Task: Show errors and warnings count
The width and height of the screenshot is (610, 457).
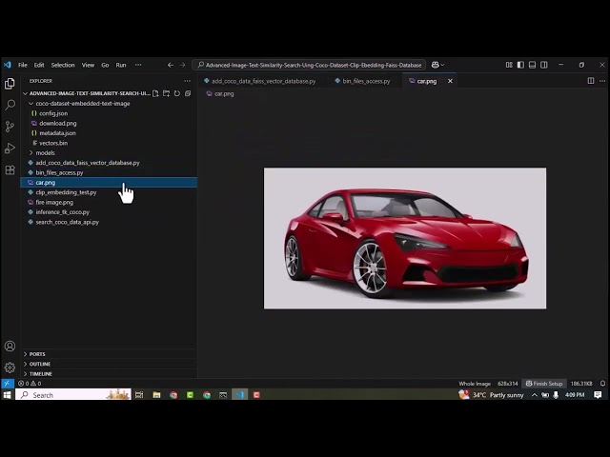Action: [x=30, y=383]
